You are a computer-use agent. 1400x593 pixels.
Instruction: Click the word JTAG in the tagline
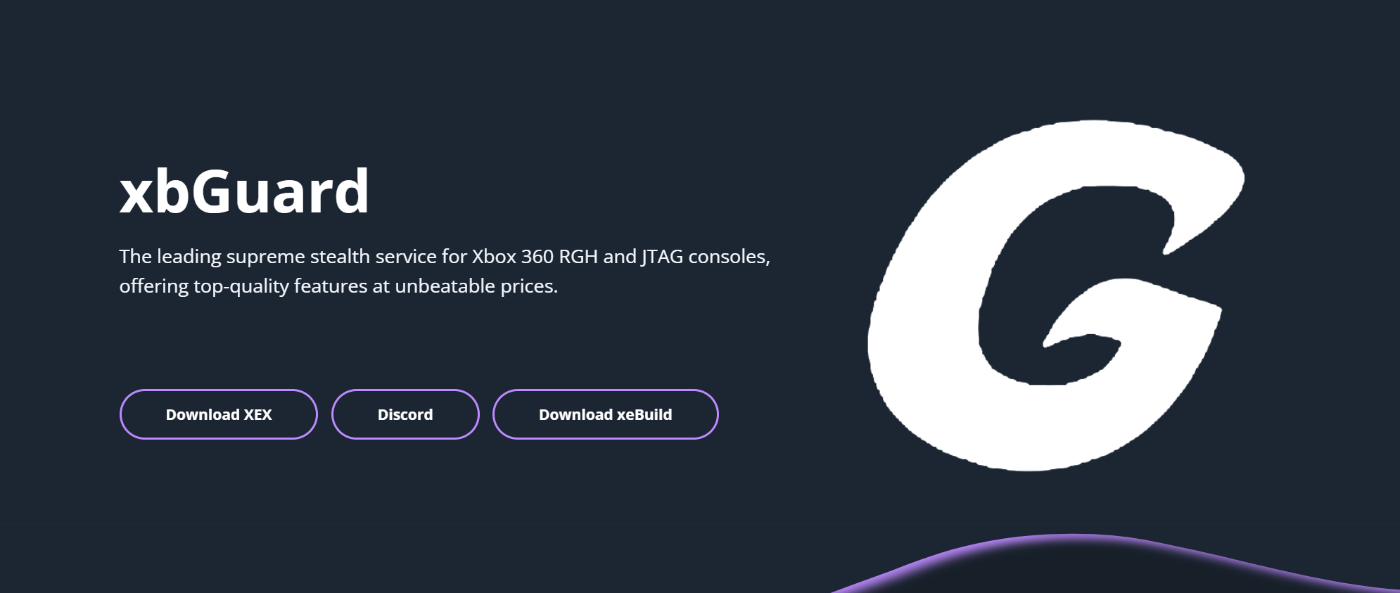pos(662,257)
